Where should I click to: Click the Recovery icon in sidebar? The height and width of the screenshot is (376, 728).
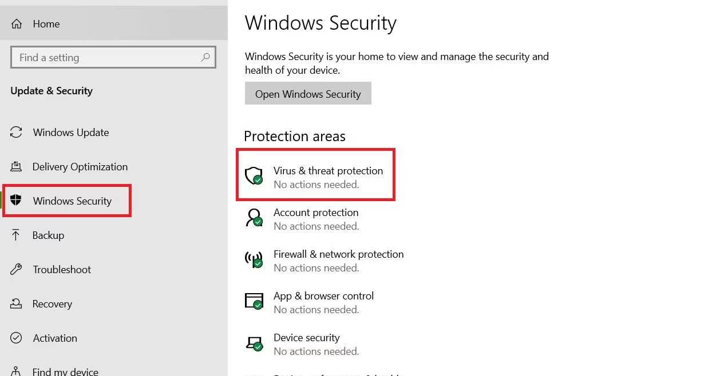pyautogui.click(x=16, y=303)
